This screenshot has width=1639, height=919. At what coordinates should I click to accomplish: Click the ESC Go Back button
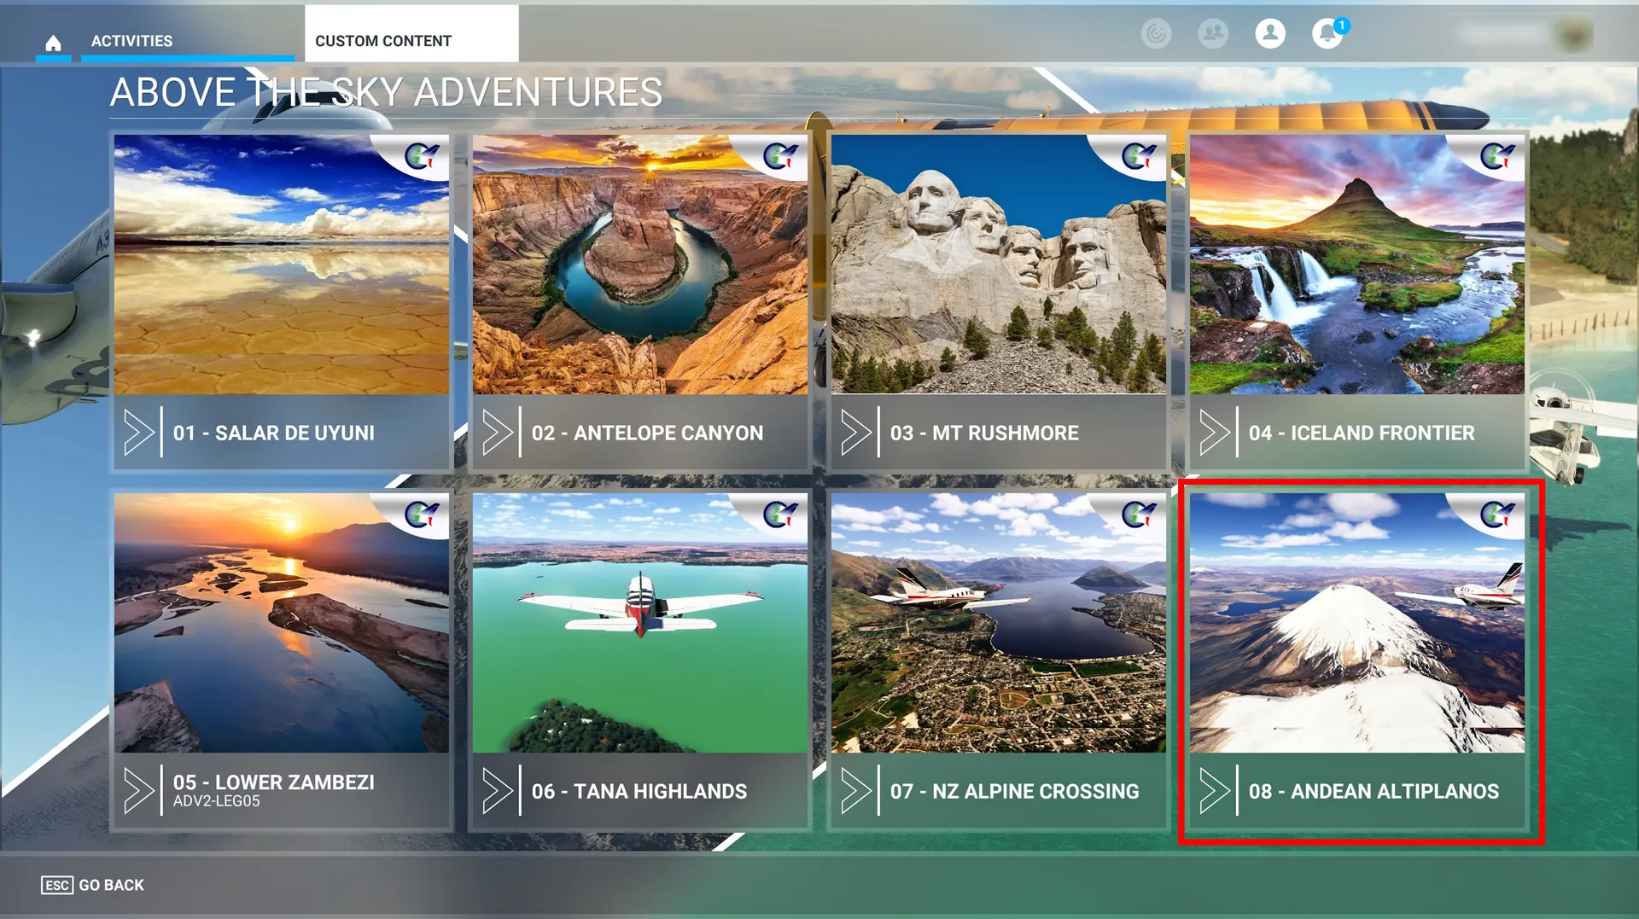pyautogui.click(x=92, y=885)
